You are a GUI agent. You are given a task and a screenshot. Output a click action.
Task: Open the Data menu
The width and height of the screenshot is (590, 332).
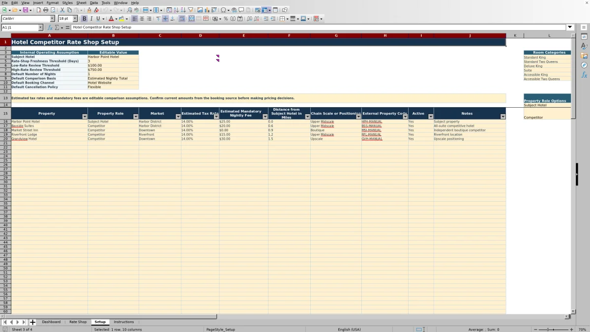tap(93, 2)
